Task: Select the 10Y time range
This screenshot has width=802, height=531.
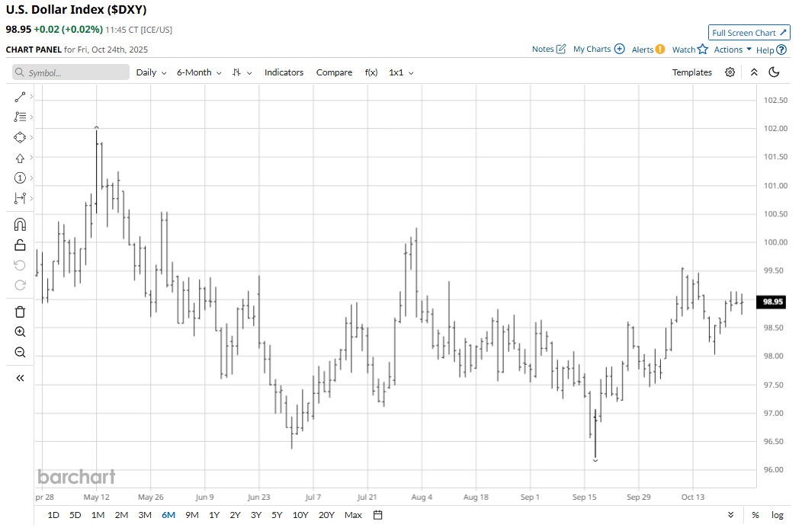Action: (x=300, y=515)
